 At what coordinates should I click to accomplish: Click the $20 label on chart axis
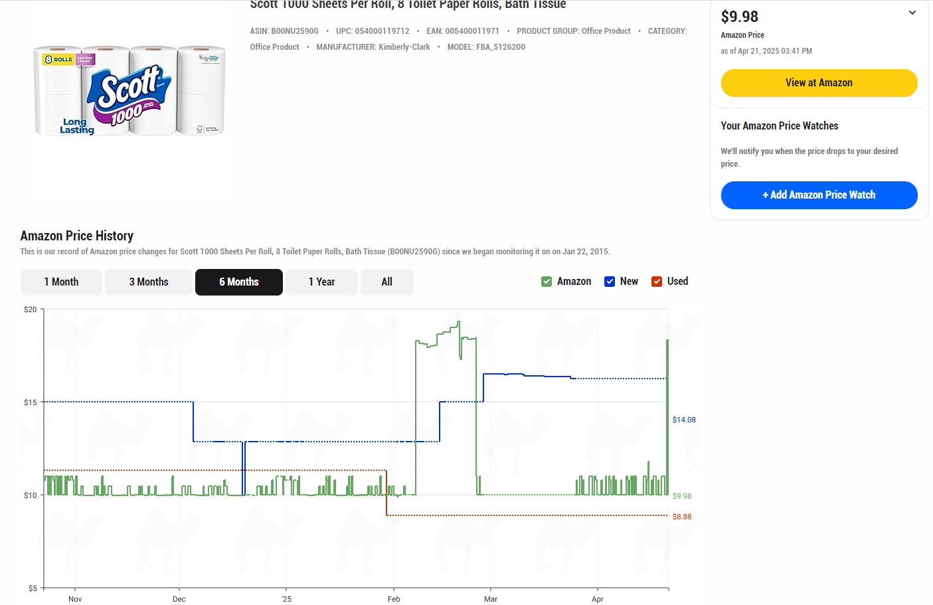click(31, 309)
